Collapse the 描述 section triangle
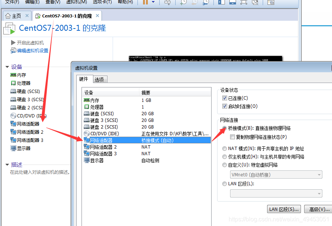The width and height of the screenshot is (332, 226). coord(7,164)
